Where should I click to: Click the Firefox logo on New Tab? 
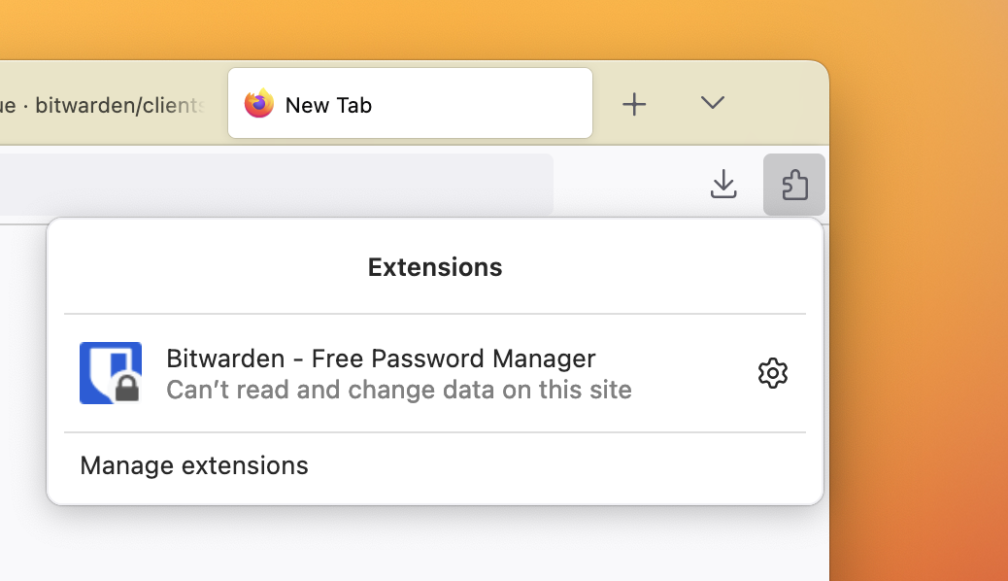(x=259, y=104)
